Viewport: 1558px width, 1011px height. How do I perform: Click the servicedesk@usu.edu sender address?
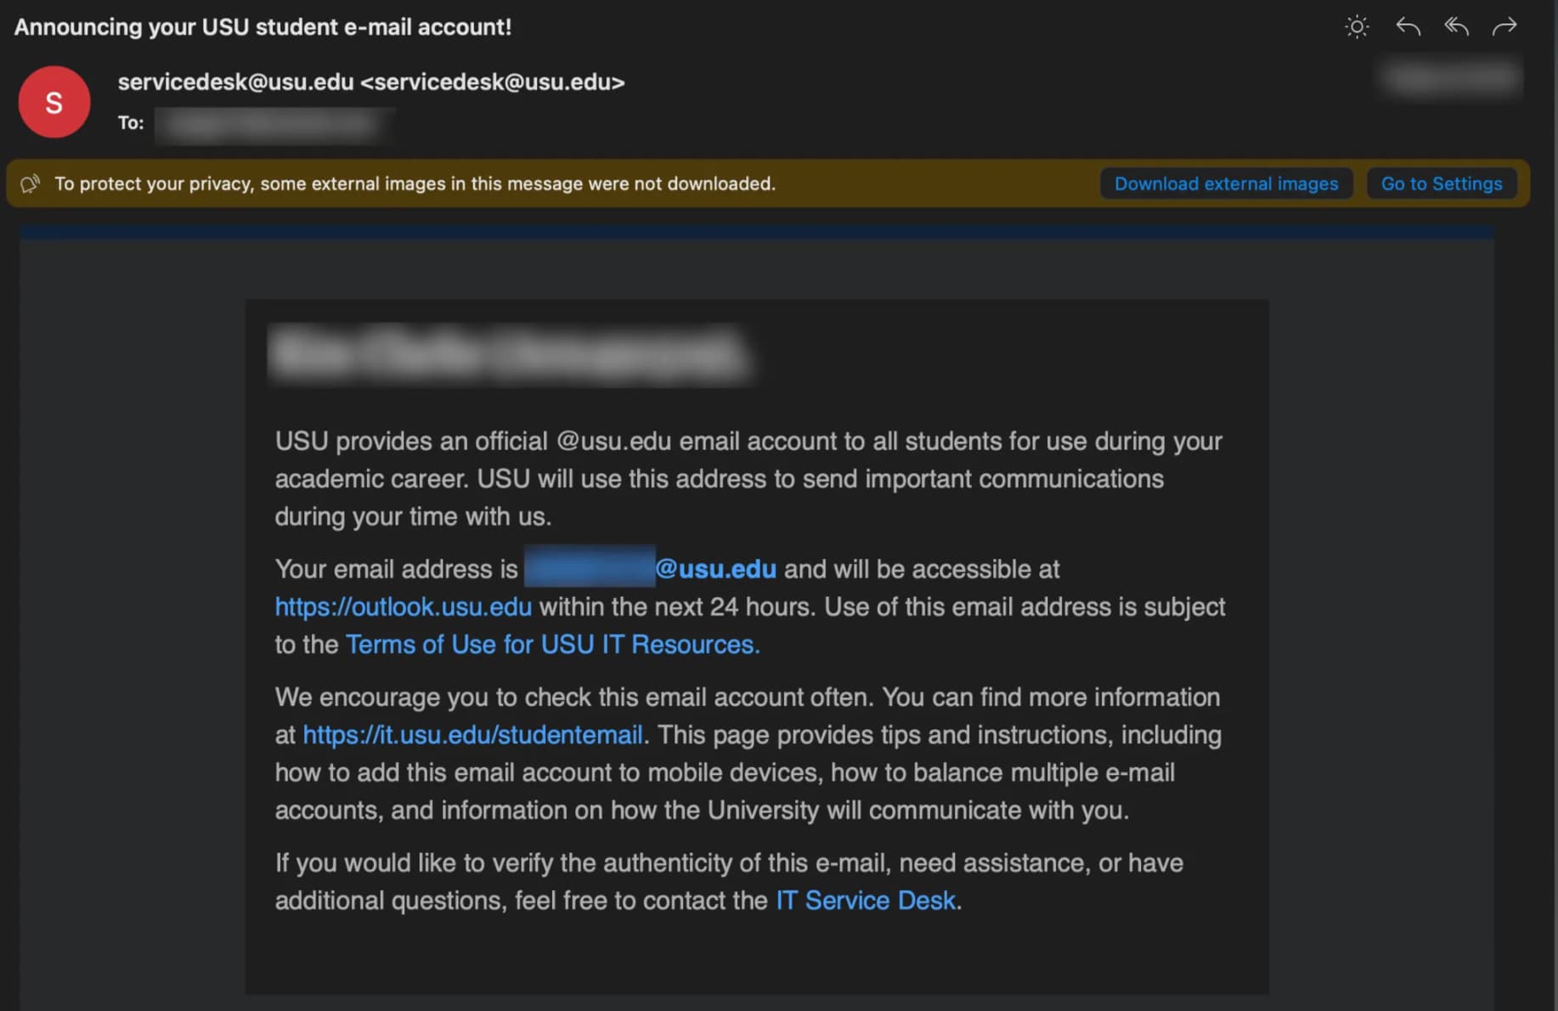[x=370, y=82]
